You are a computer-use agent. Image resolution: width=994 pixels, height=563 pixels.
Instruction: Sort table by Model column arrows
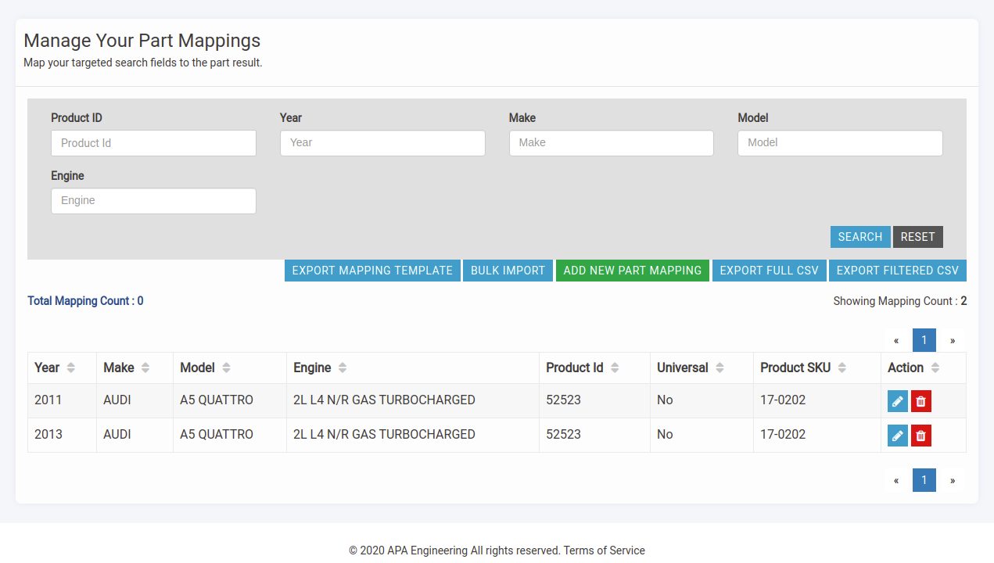point(226,368)
